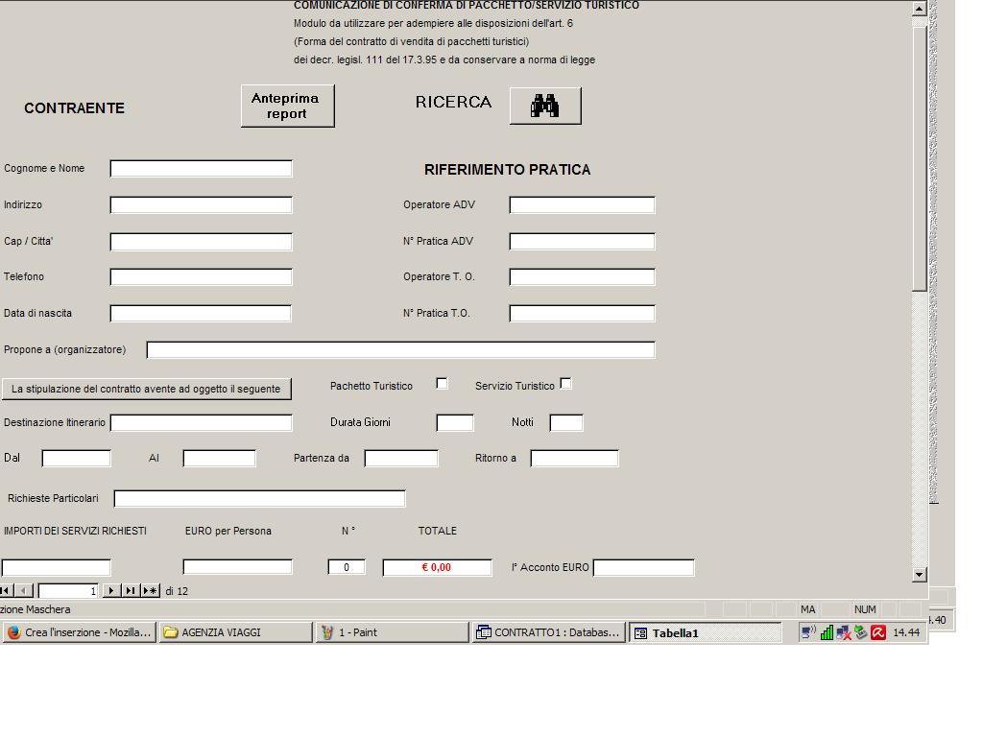Click the Durata Giorni field

455,423
